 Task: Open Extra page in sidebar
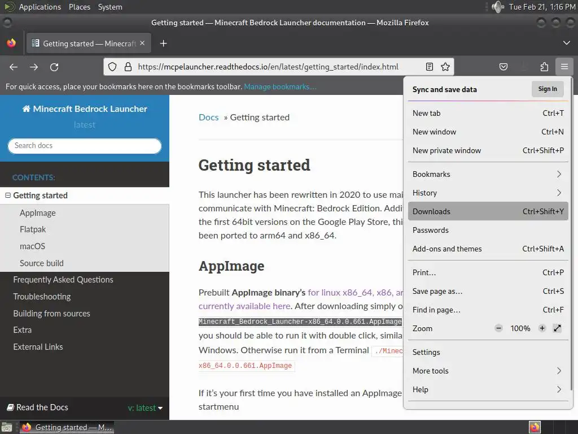click(23, 330)
